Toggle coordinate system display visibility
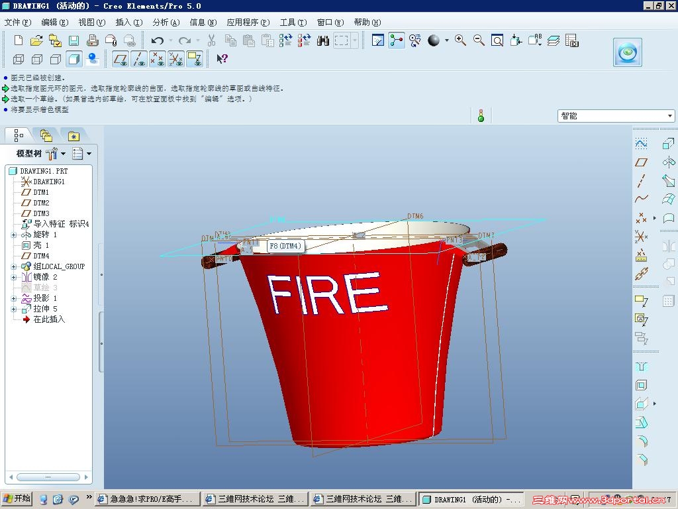 coord(175,59)
